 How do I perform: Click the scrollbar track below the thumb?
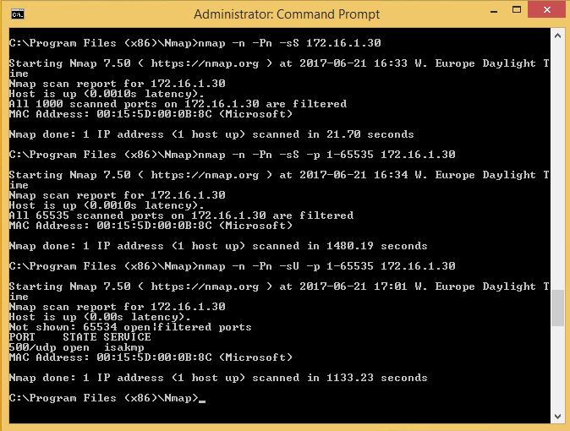click(x=557, y=368)
